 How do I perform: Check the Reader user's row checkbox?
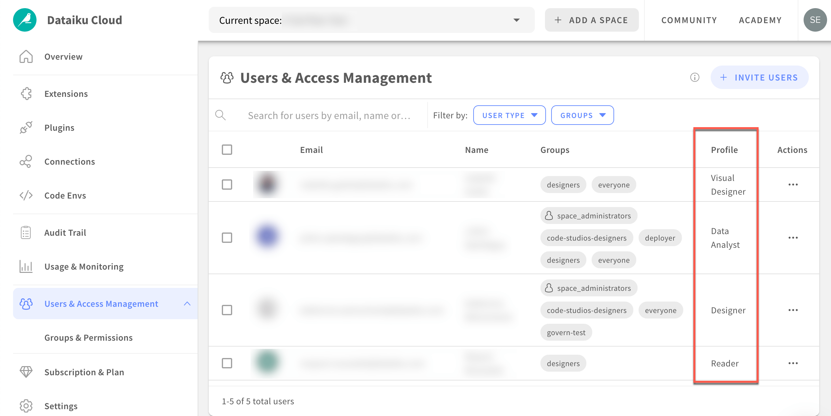(x=227, y=363)
